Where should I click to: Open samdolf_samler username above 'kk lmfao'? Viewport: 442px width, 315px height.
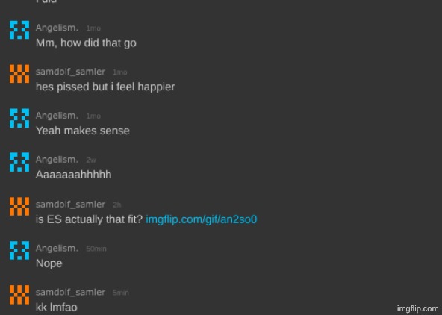click(x=70, y=292)
